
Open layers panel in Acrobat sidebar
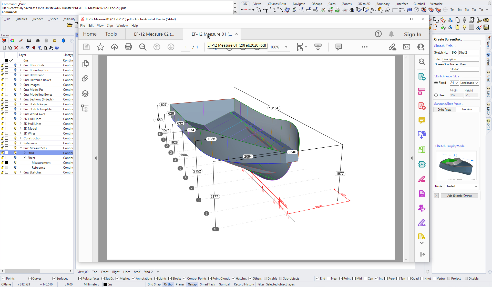85,94
